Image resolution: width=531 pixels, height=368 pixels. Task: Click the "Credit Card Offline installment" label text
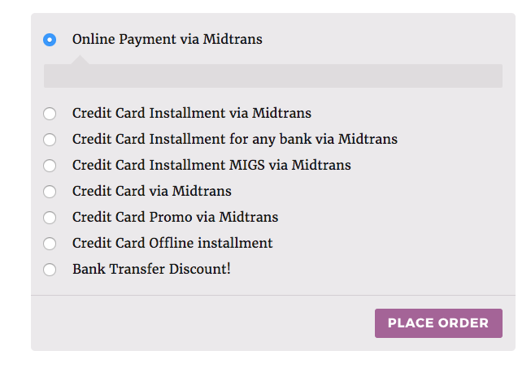pos(172,244)
